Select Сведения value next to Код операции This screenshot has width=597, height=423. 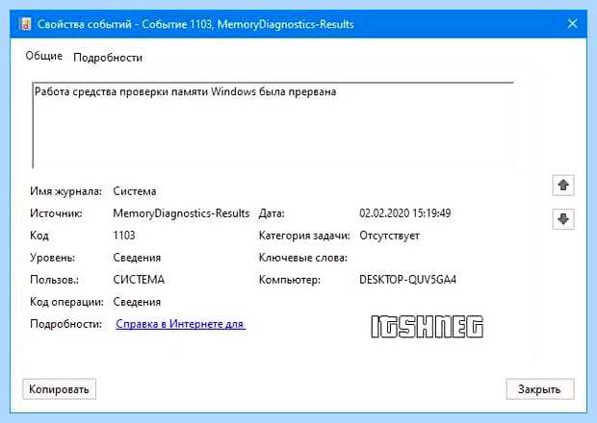(x=137, y=302)
